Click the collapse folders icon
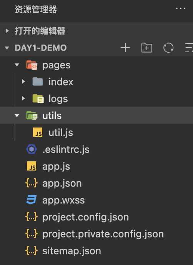Image resolution: width=193 pixels, height=265 pixels. pyautogui.click(x=189, y=48)
